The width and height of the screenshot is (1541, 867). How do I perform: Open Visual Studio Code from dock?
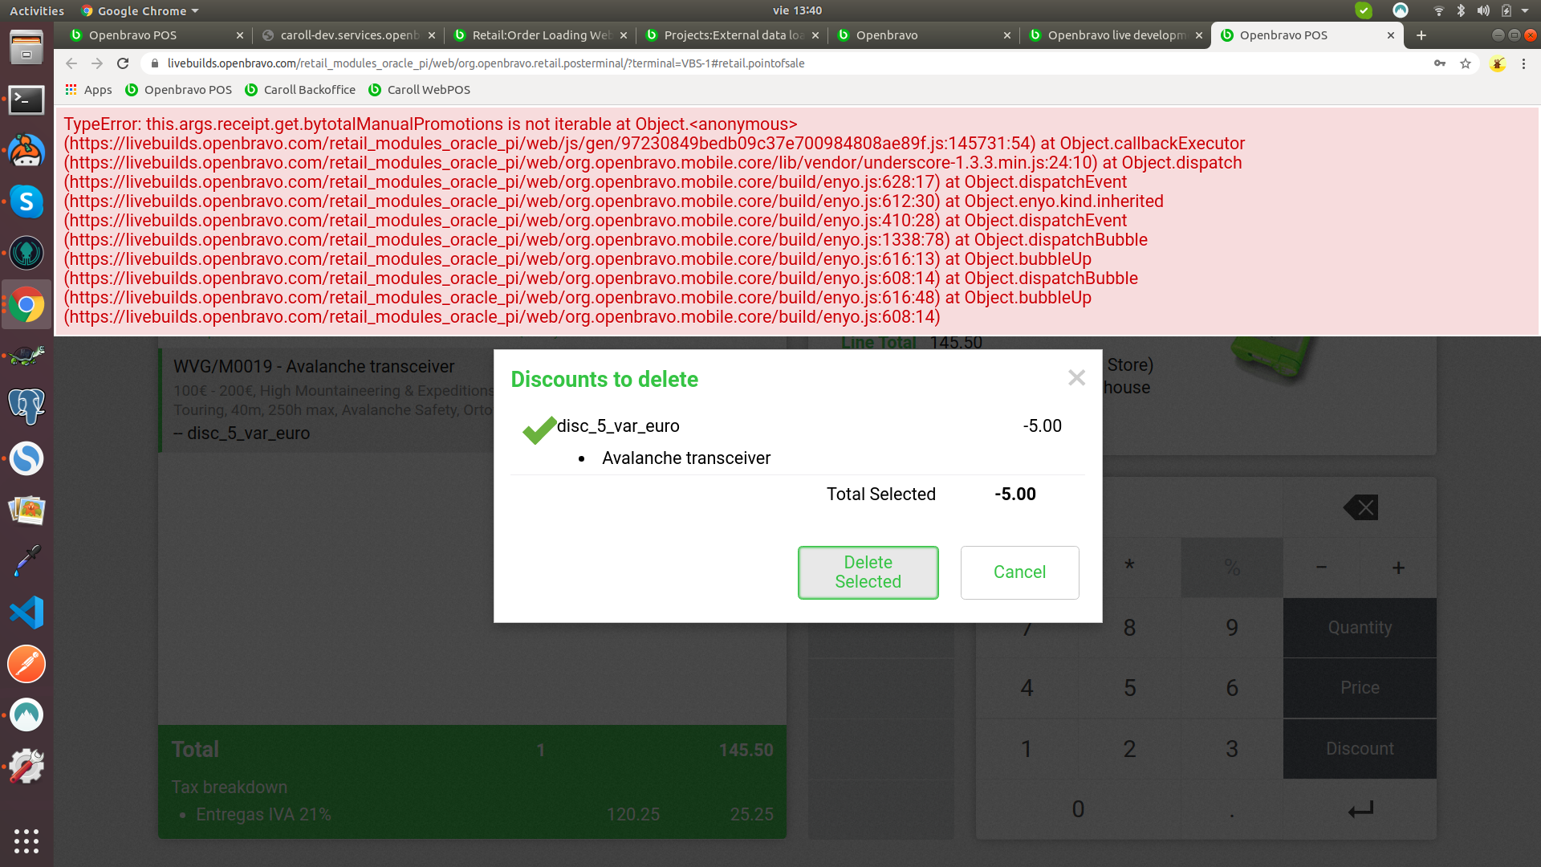26,613
